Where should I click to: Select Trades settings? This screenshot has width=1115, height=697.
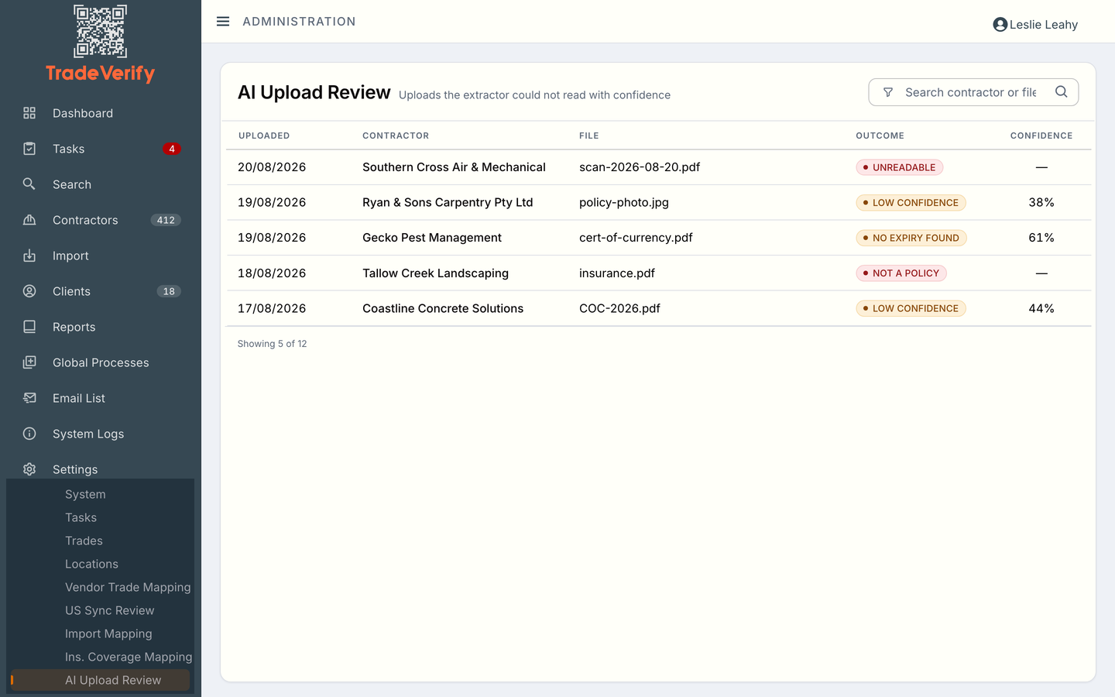coord(84,541)
